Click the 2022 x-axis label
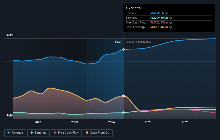Image resolution: width=220 pixels, height=140 pixels. click(x=38, y=122)
